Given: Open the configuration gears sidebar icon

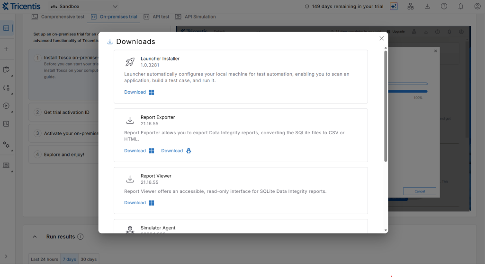Looking at the screenshot, I should [x=6, y=145].
